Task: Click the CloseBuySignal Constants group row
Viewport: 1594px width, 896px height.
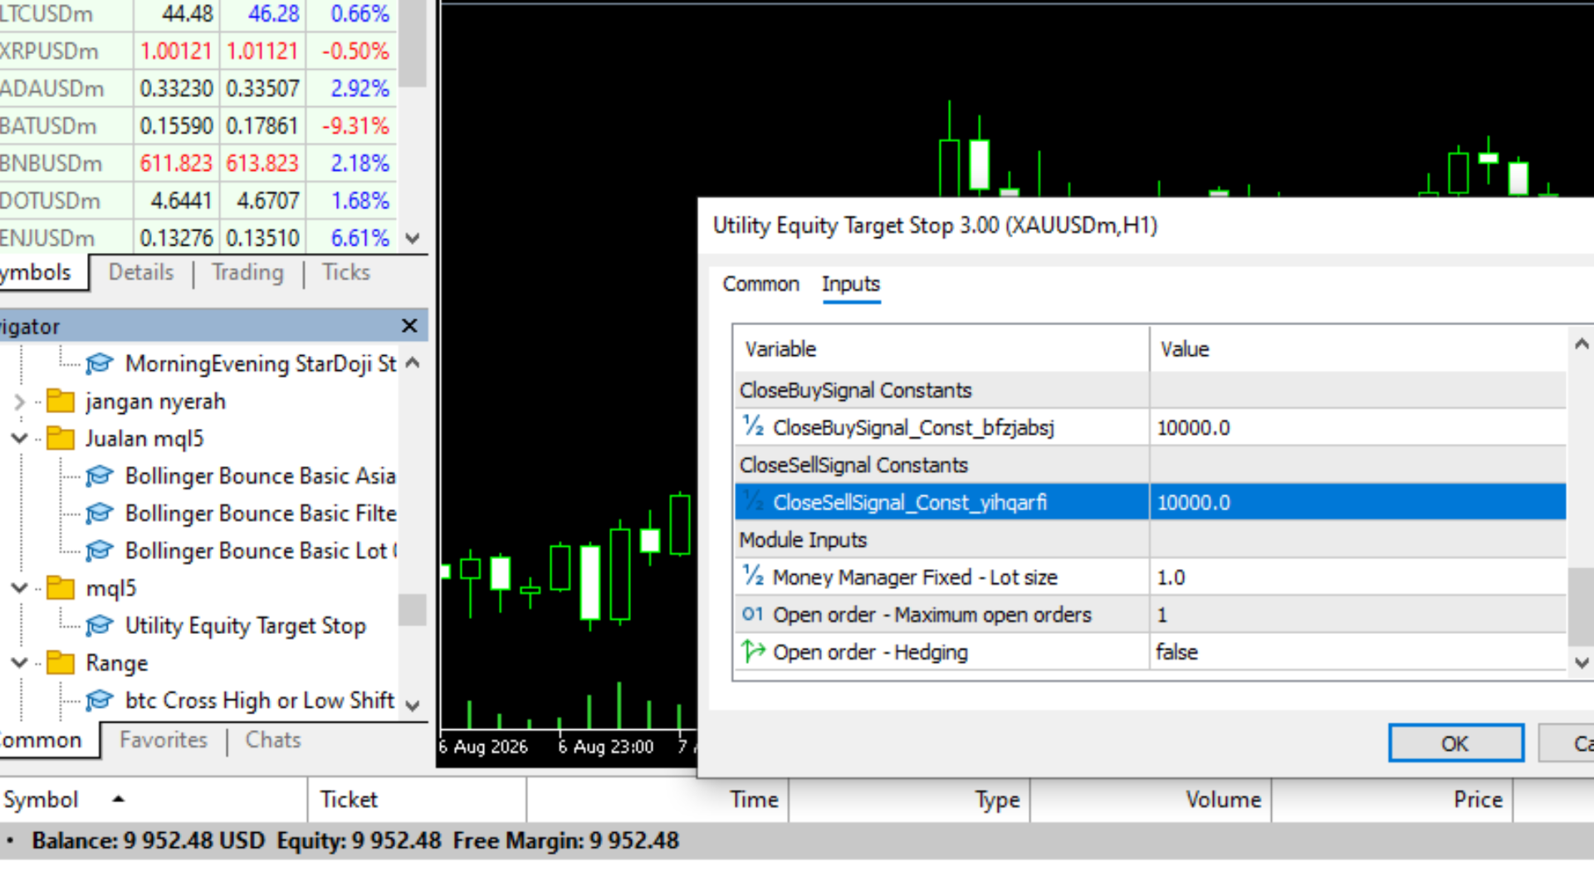Action: (1151, 390)
